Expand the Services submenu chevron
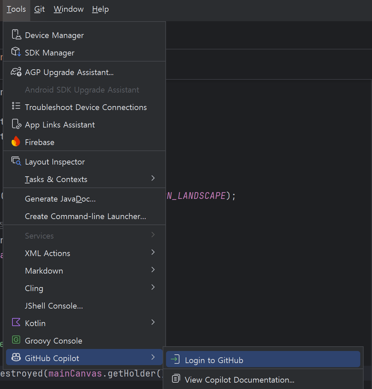Screen dimensions: 372x389 point(153,235)
